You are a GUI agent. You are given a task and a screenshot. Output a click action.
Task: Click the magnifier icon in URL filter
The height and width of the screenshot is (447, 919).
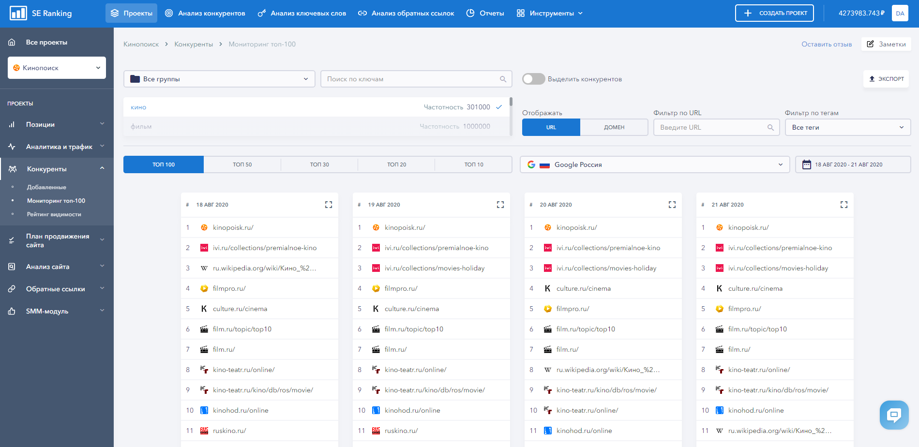[770, 127]
